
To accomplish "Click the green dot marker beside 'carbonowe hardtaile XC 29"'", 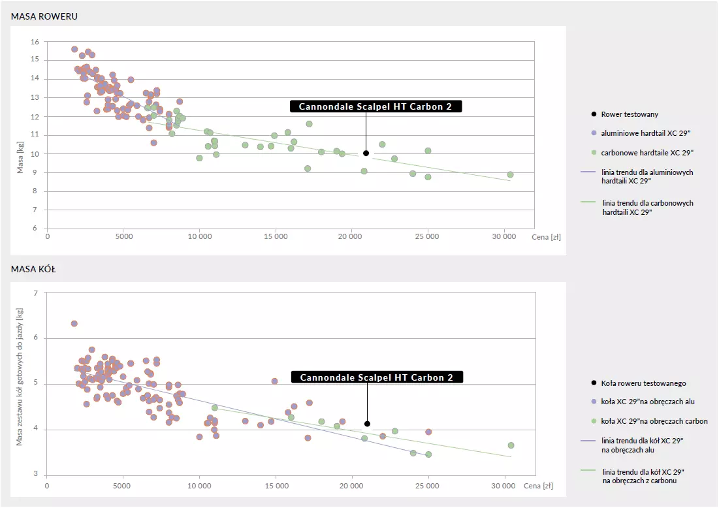I will tap(594, 153).
